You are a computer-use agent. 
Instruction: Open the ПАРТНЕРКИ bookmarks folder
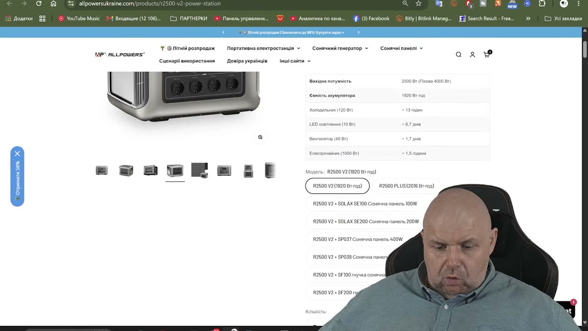[x=189, y=18]
